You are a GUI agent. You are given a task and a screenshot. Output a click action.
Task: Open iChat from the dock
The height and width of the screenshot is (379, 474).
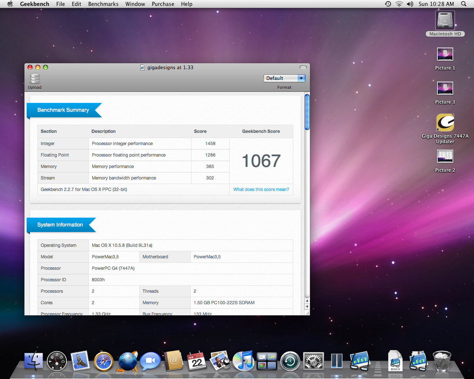tap(150, 360)
